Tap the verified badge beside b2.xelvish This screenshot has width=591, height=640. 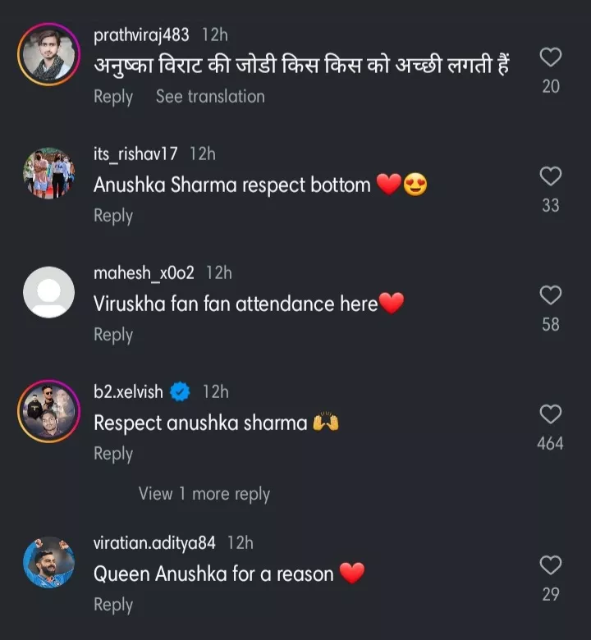click(181, 392)
